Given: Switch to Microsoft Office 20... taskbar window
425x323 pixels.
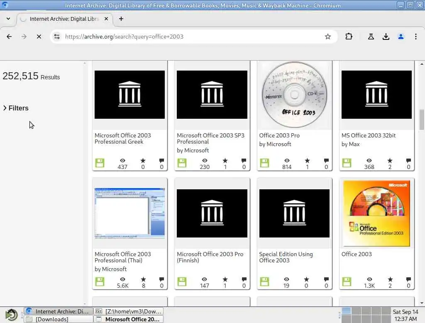Looking at the screenshot, I should tap(129, 319).
